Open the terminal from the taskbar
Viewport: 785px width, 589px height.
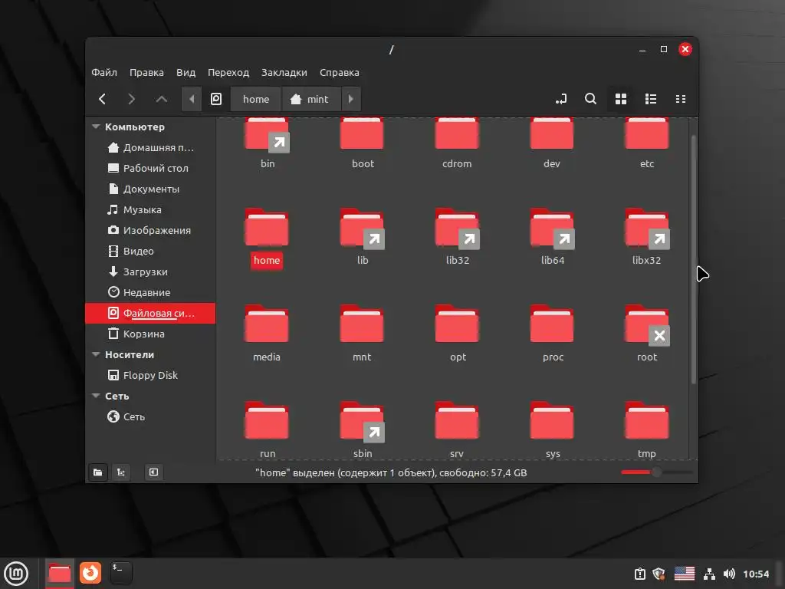120,573
